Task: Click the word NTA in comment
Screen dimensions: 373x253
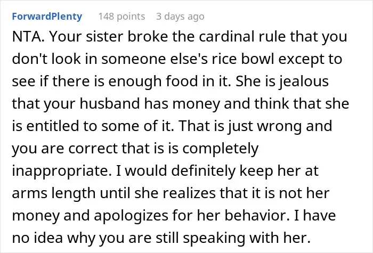Action: (27, 37)
